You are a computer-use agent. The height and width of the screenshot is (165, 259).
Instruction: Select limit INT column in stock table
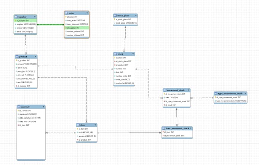pos(124,72)
